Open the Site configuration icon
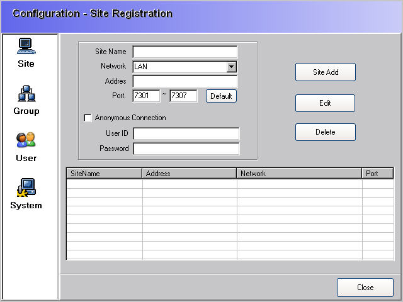This screenshot has width=403, height=302. click(26, 46)
